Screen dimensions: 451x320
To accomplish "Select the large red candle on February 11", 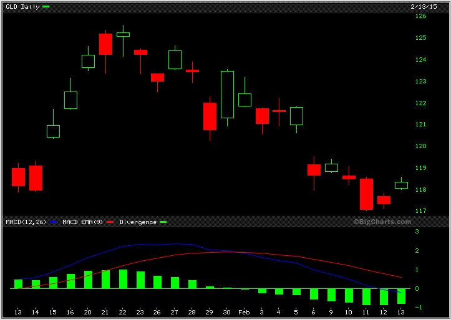I will coord(366,194).
